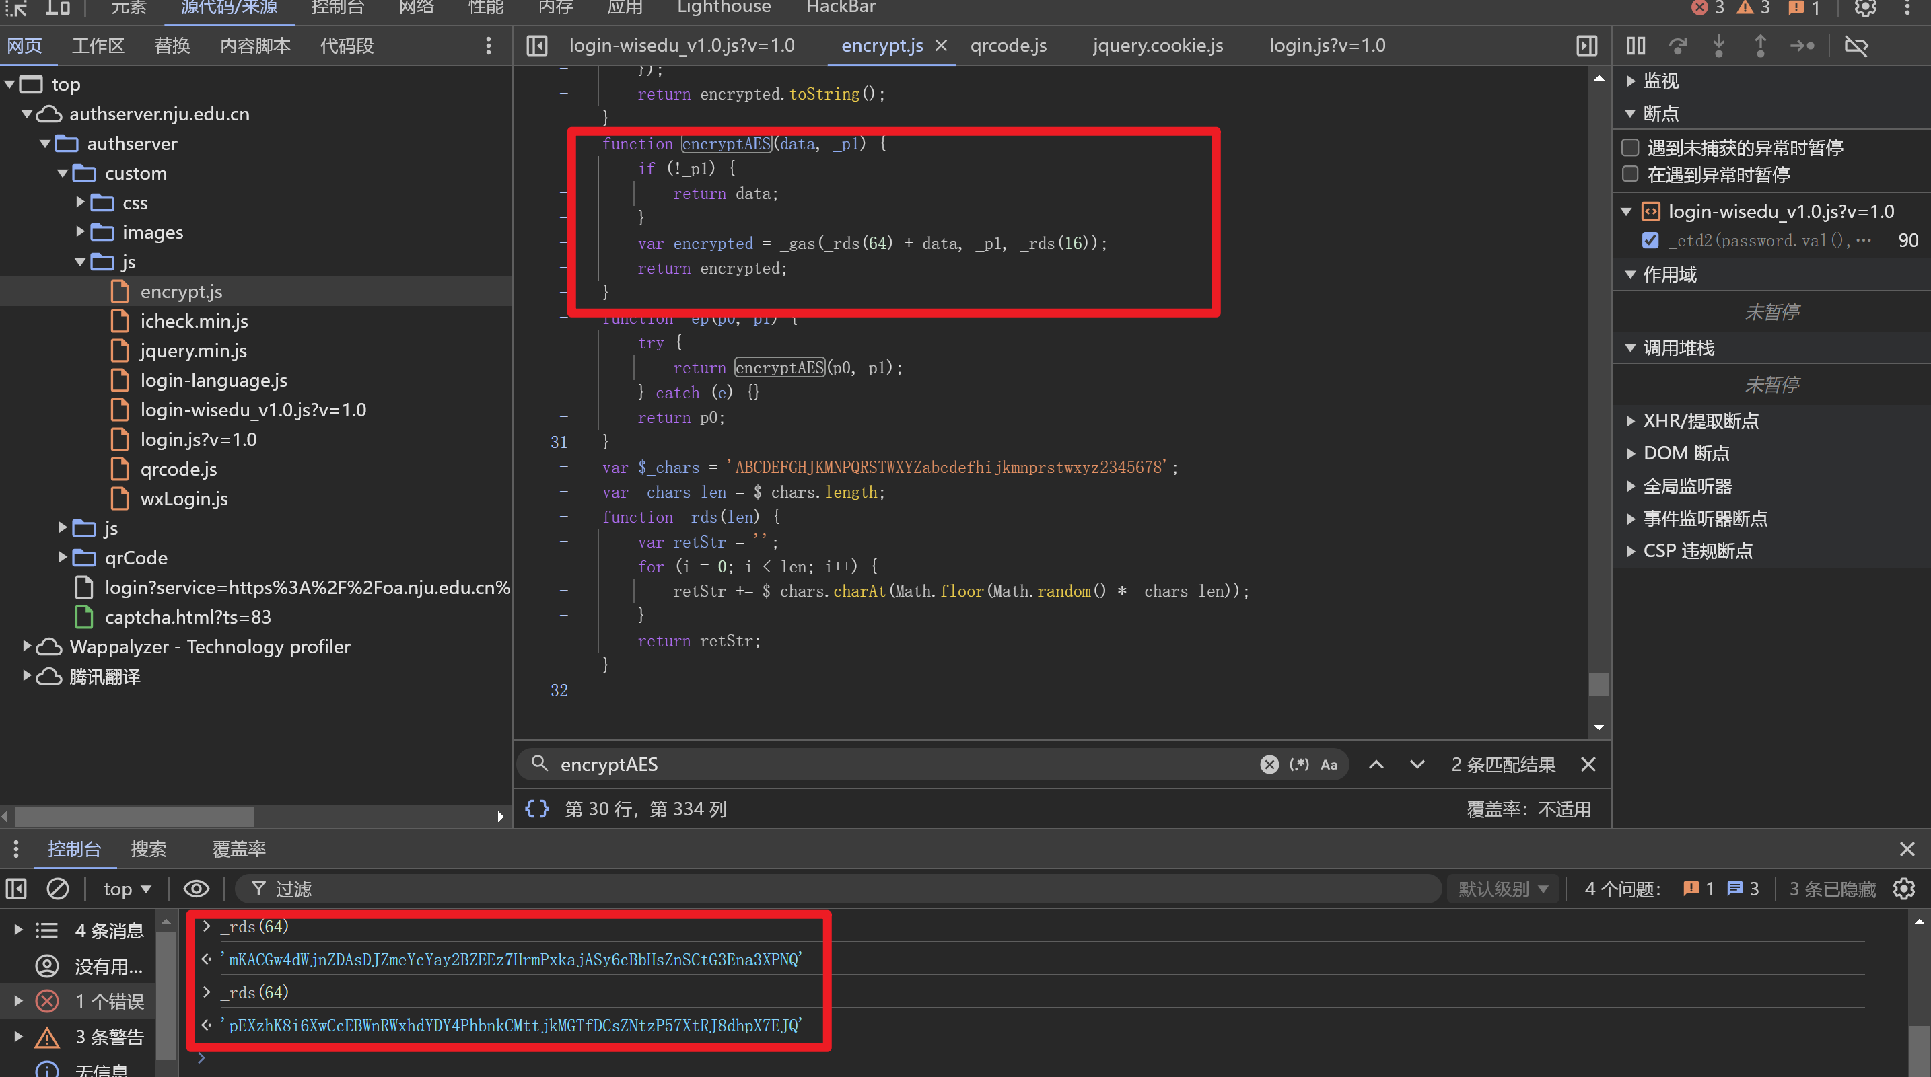Screen dimensions: 1931x1077
Task: Clear the console
Action: 58,889
